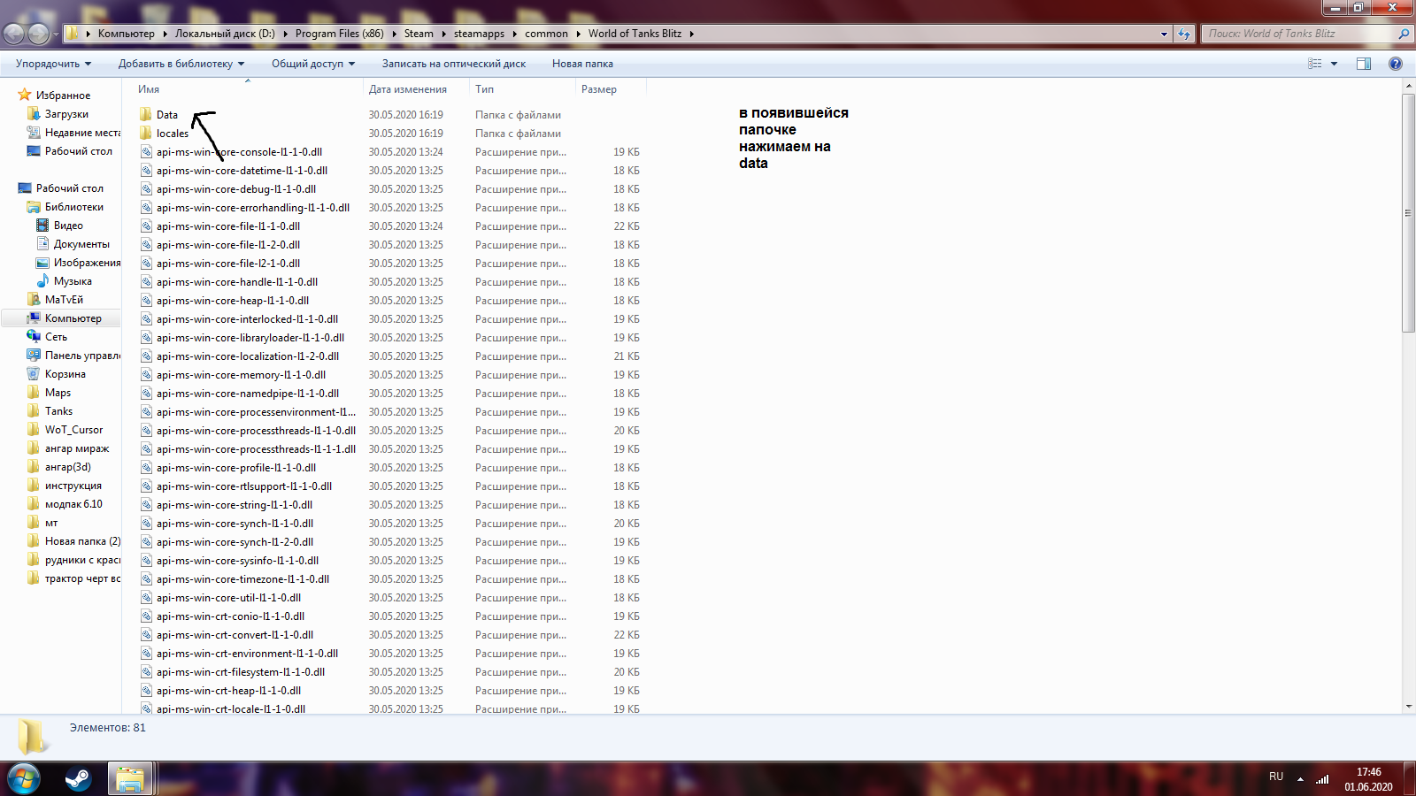Select the Избранное star icon
Screen dimensions: 1416x796
(25, 95)
